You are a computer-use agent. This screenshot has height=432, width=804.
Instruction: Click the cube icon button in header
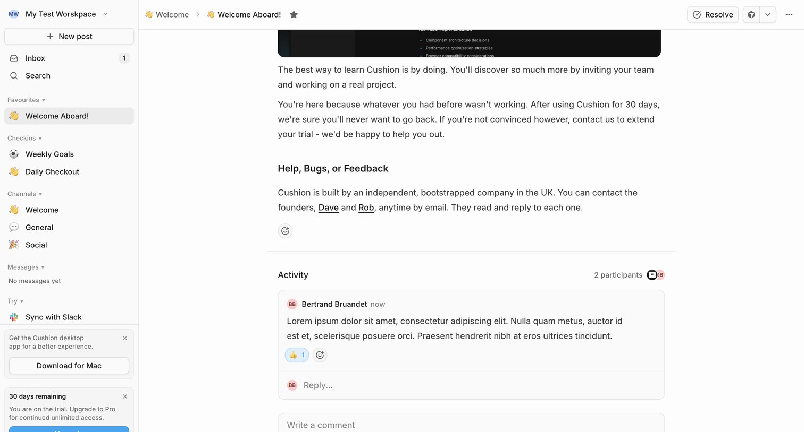point(751,15)
